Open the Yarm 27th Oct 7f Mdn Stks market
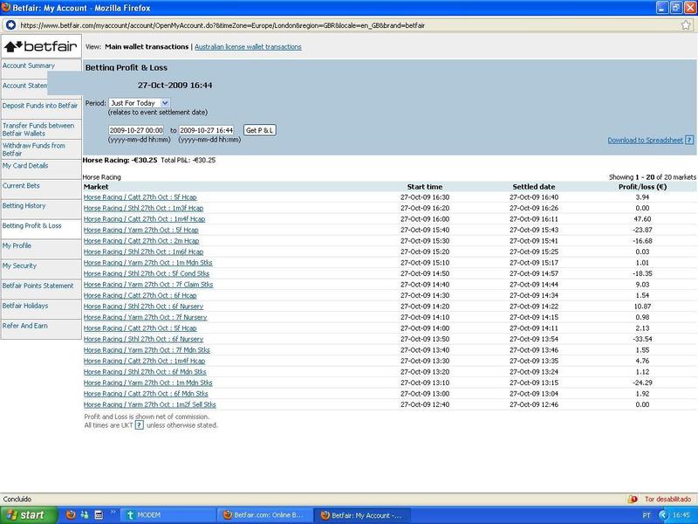The image size is (698, 524). pyautogui.click(x=147, y=350)
